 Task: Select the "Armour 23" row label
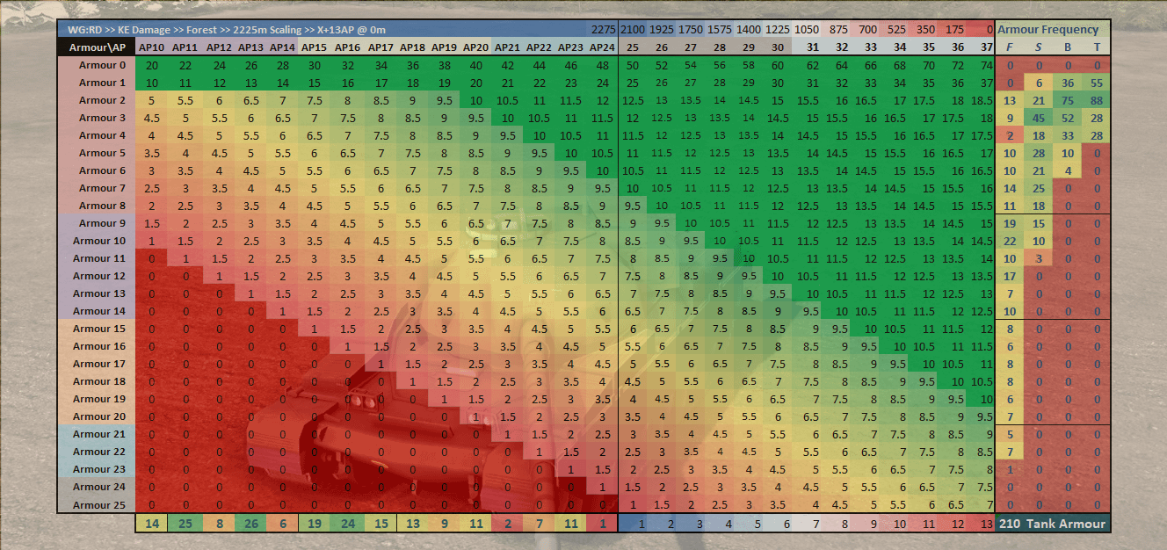click(97, 469)
